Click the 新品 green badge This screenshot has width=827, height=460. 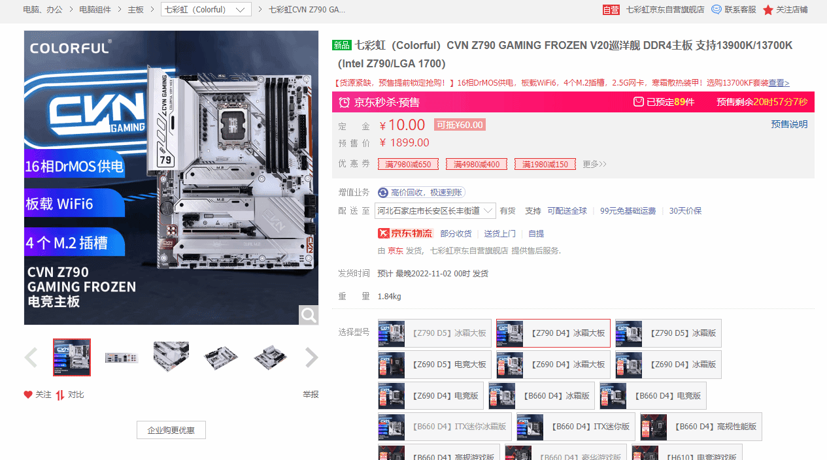pyautogui.click(x=342, y=45)
